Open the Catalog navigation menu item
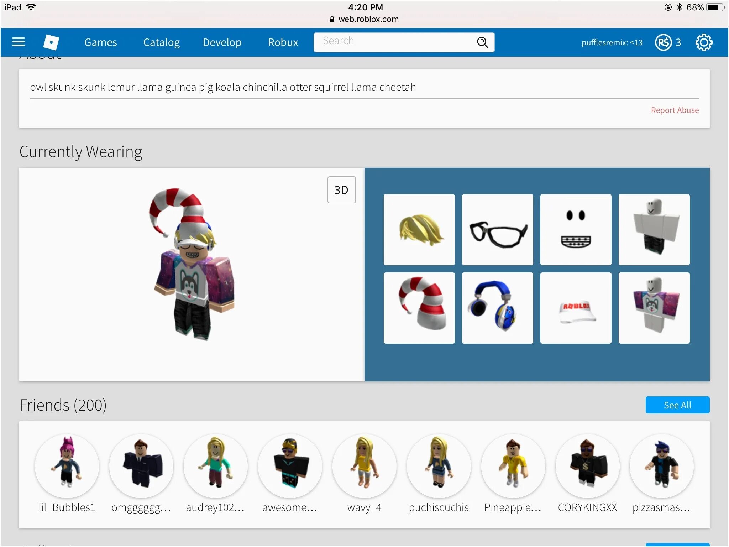This screenshot has width=729, height=547. pos(162,41)
